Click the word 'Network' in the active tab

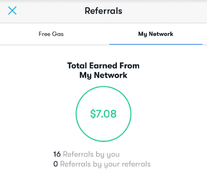(161, 34)
